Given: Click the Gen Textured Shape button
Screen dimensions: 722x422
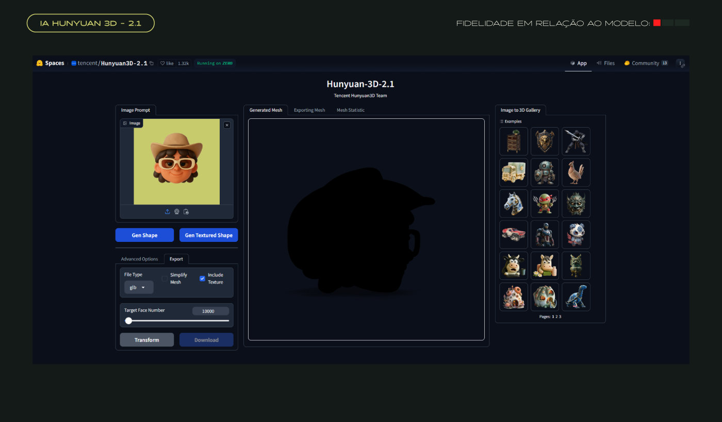Looking at the screenshot, I should pyautogui.click(x=208, y=235).
